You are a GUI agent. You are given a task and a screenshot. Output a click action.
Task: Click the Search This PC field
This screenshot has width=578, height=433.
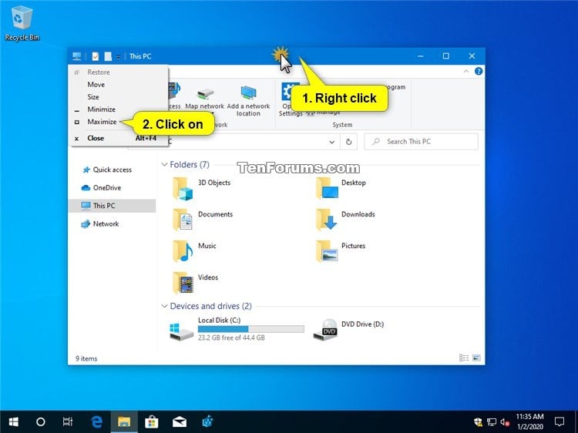click(421, 142)
